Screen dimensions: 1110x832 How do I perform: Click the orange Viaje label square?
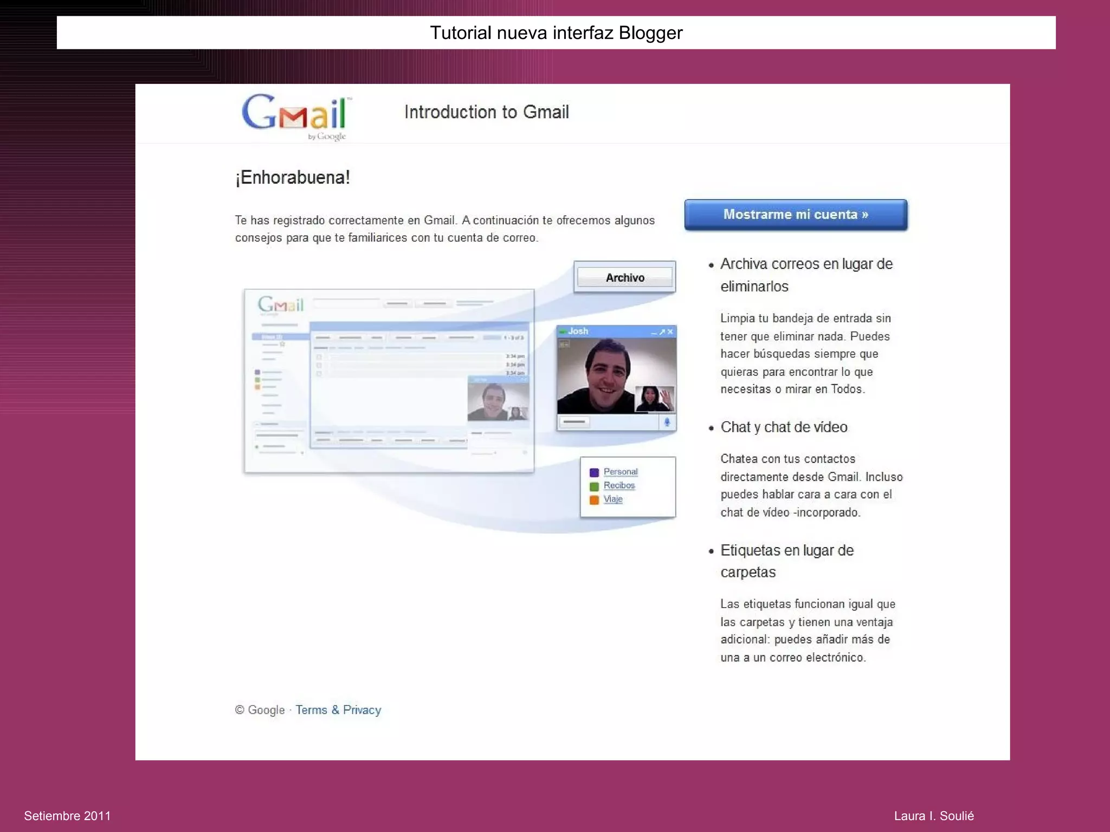(594, 499)
